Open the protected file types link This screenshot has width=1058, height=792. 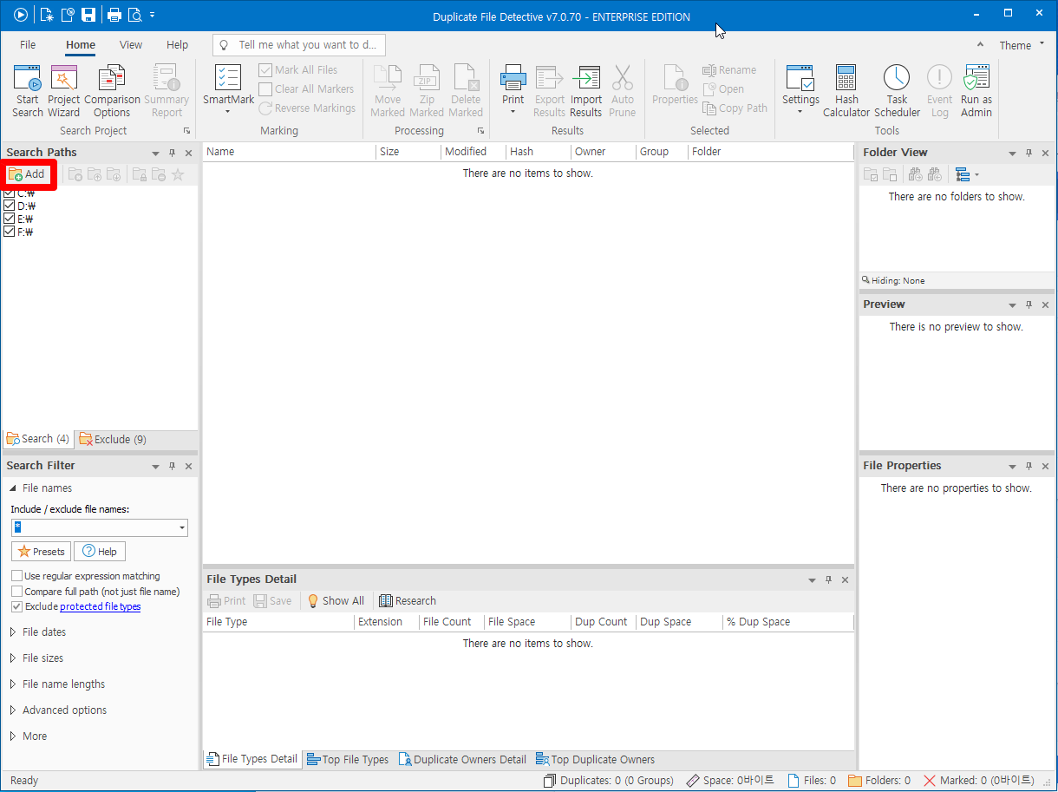click(100, 606)
